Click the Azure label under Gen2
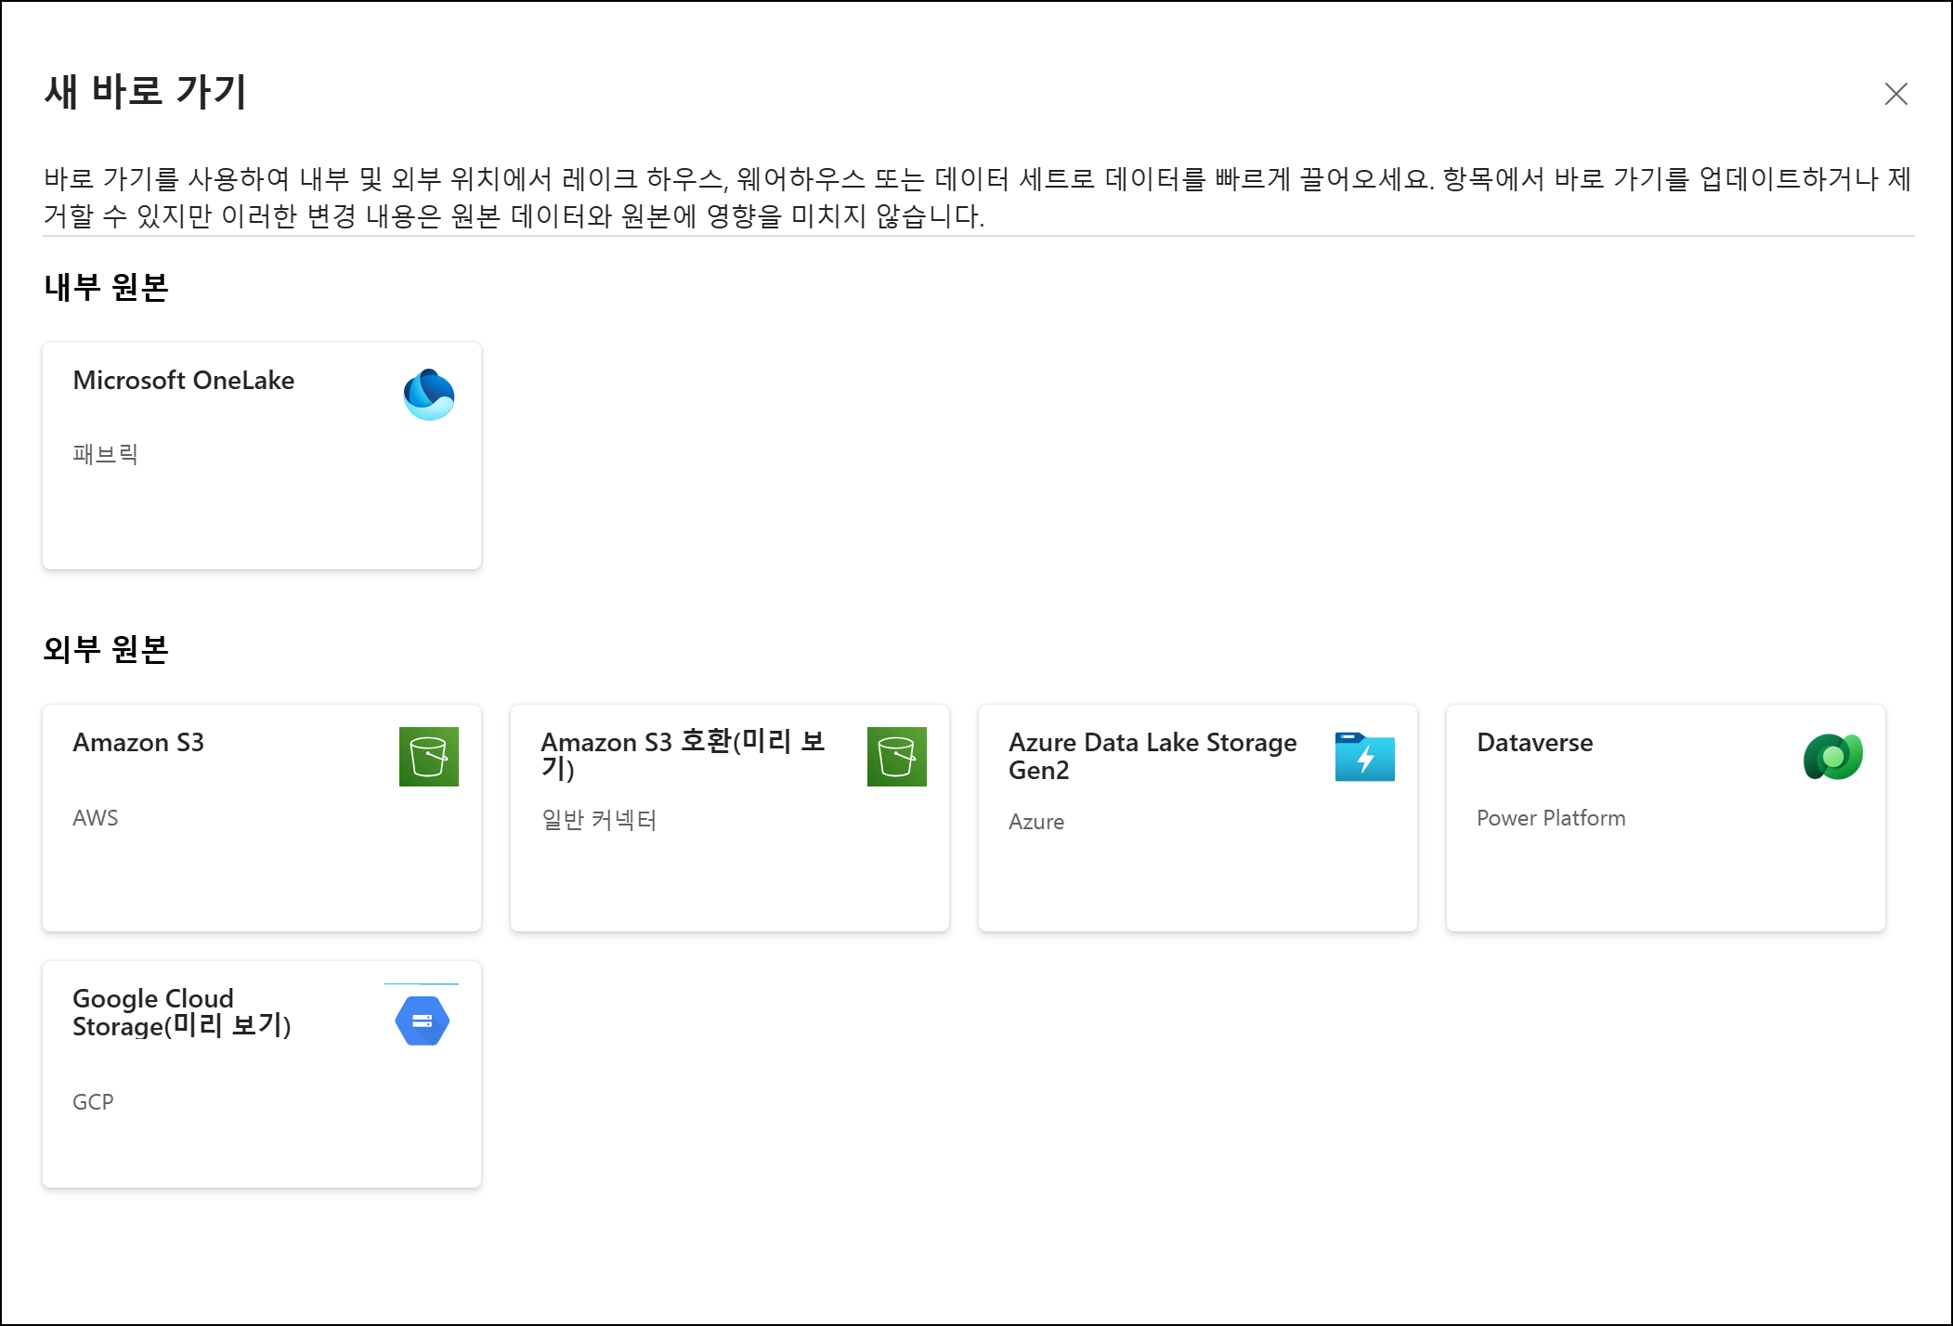Image resolution: width=1953 pixels, height=1326 pixels. pyautogui.click(x=1035, y=822)
